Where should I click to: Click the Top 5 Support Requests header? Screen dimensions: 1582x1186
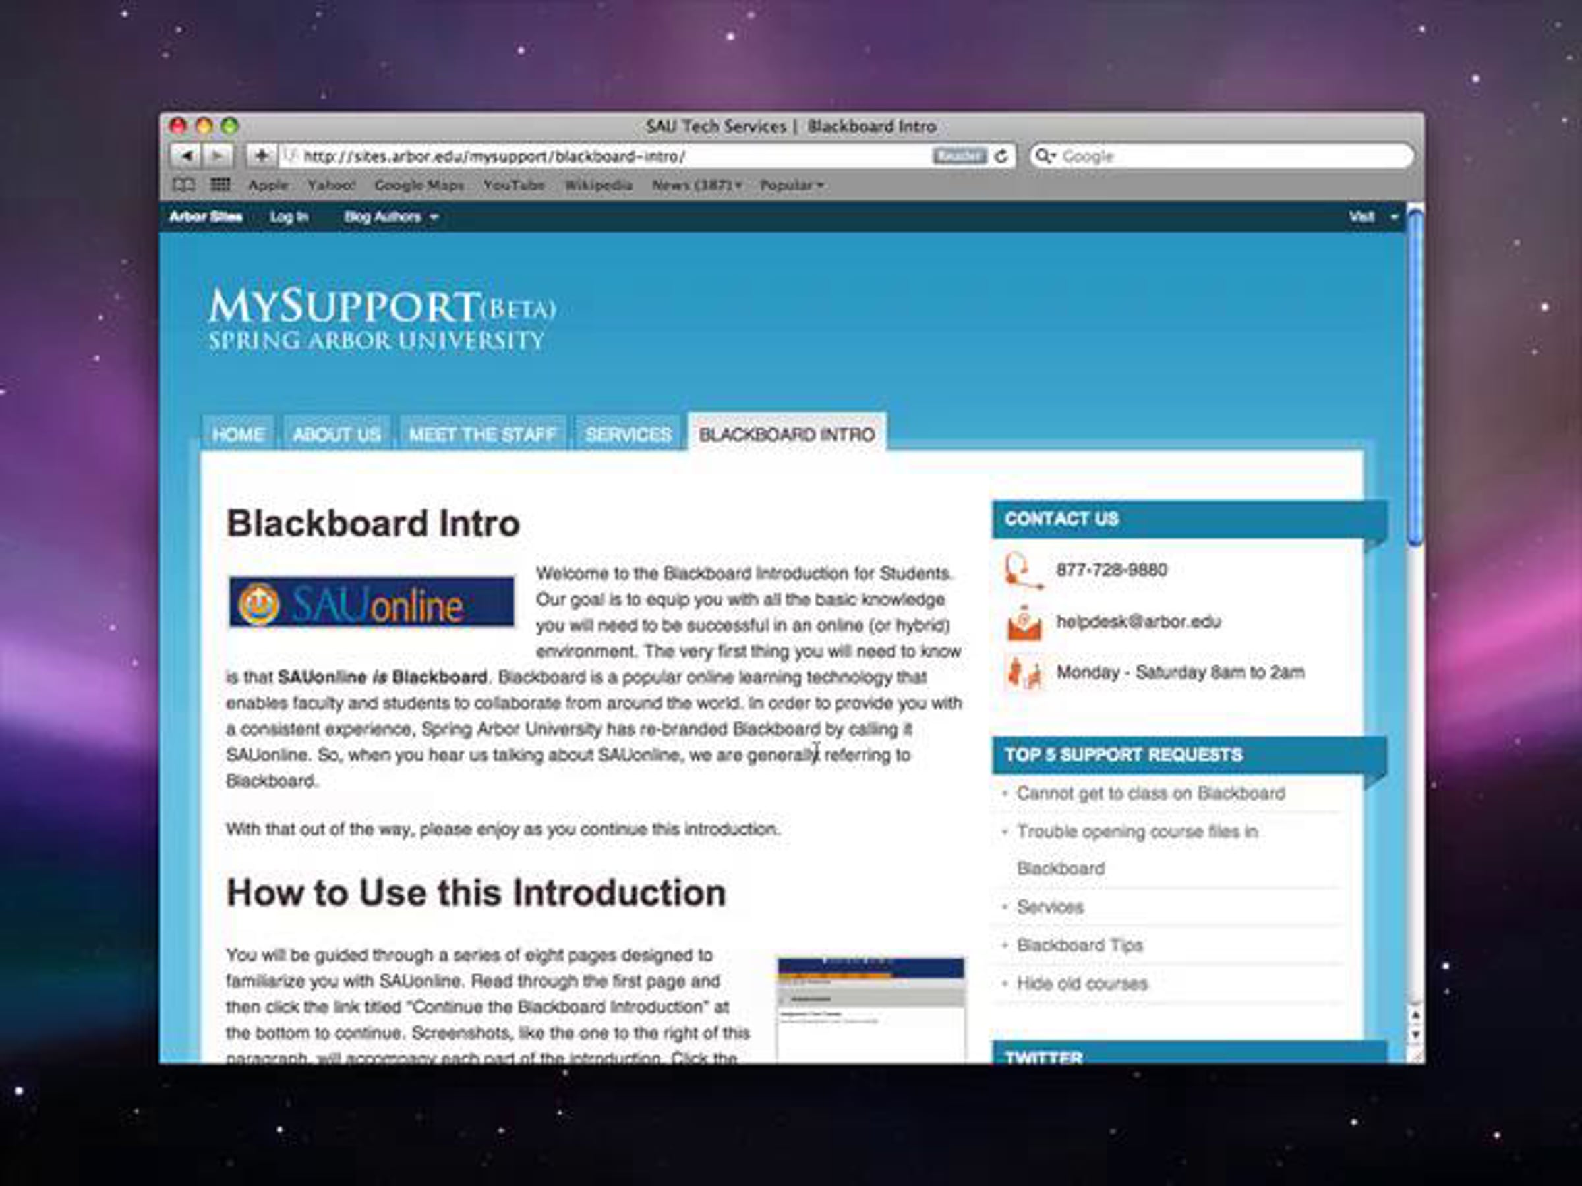pyautogui.click(x=1188, y=755)
